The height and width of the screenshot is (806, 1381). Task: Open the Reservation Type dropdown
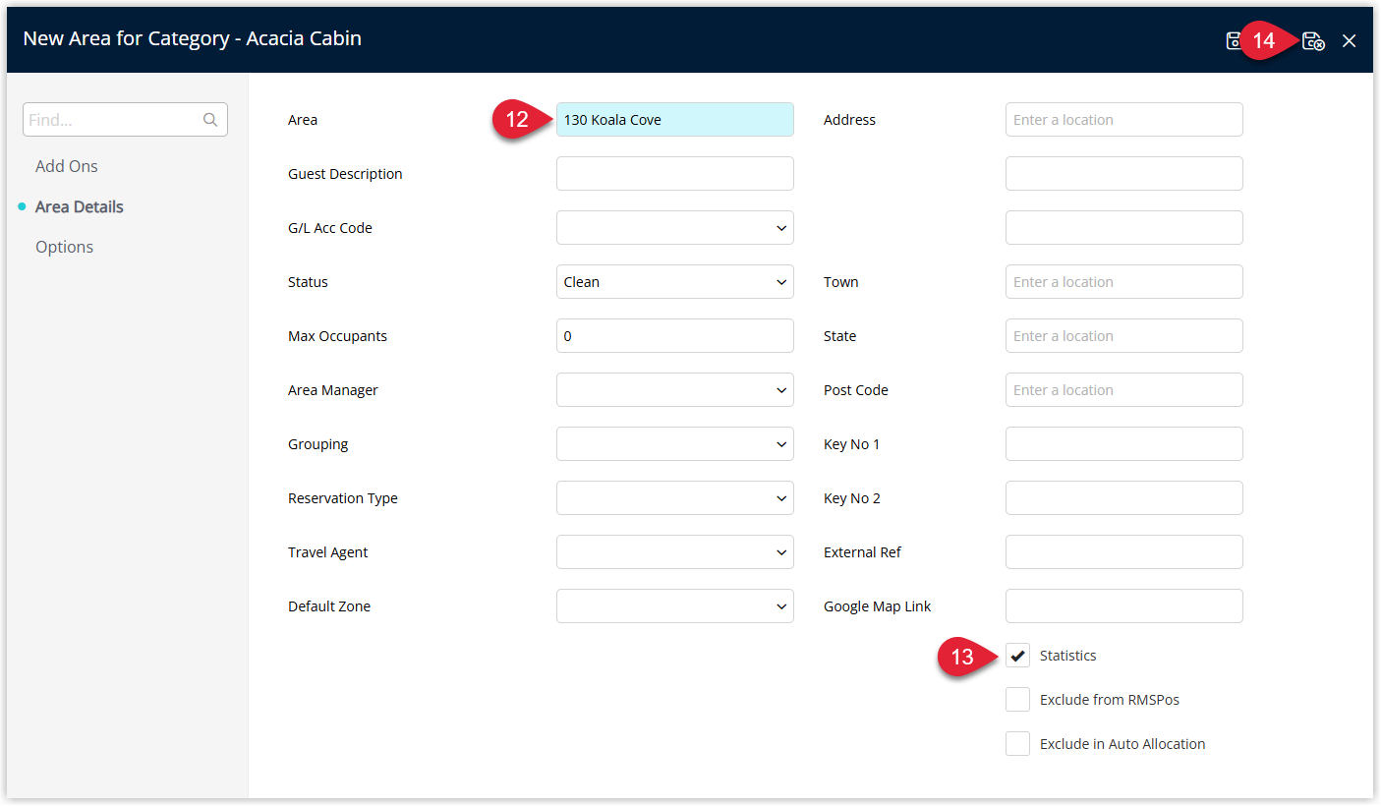tap(675, 498)
